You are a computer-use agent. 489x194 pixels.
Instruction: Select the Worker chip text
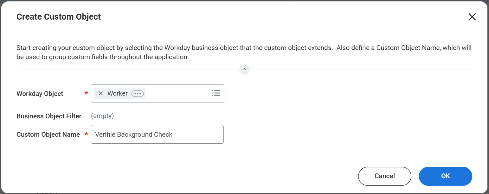[118, 93]
